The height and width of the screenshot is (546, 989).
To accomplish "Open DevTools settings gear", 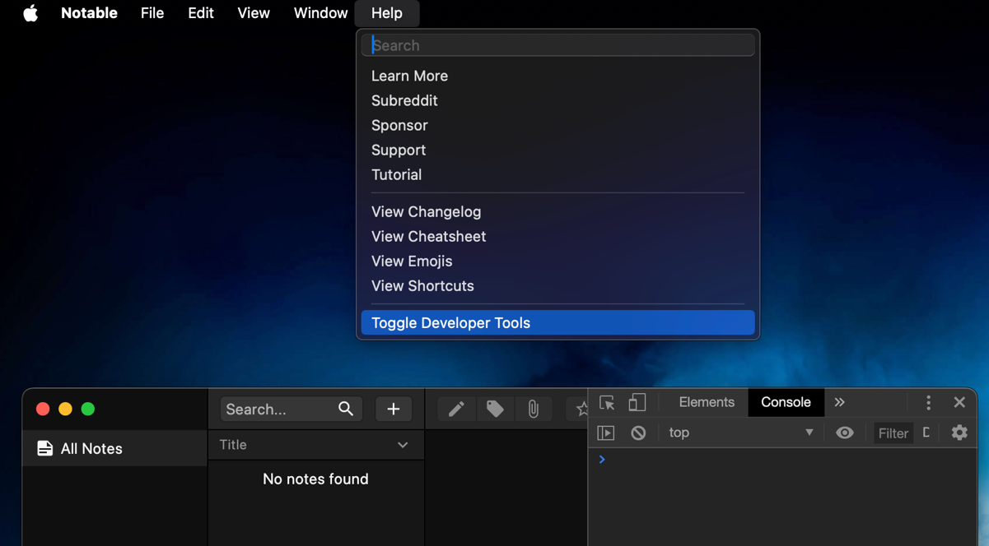I will pyautogui.click(x=959, y=433).
